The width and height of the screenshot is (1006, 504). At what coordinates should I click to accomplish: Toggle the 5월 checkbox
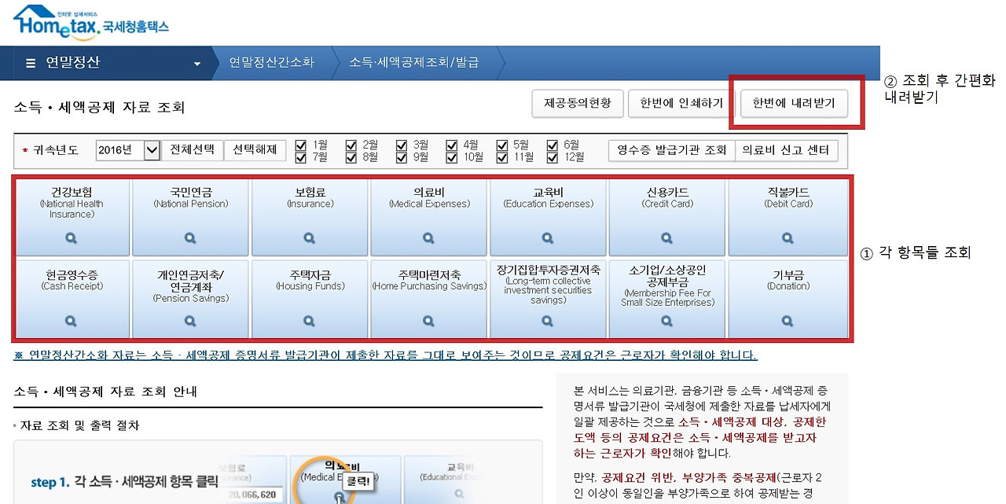pyautogui.click(x=502, y=145)
